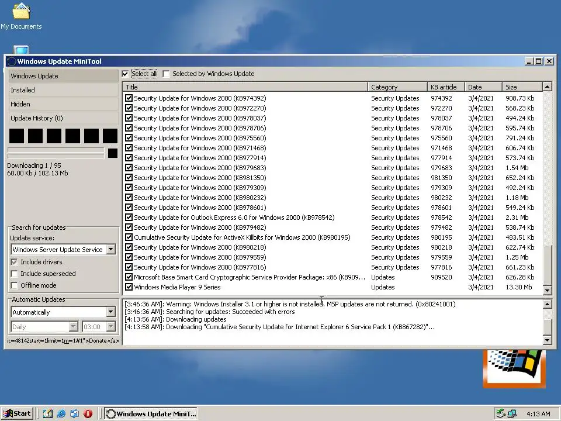Sort the list by KB article column
Screen dimensions: 561x421
(x=446, y=87)
